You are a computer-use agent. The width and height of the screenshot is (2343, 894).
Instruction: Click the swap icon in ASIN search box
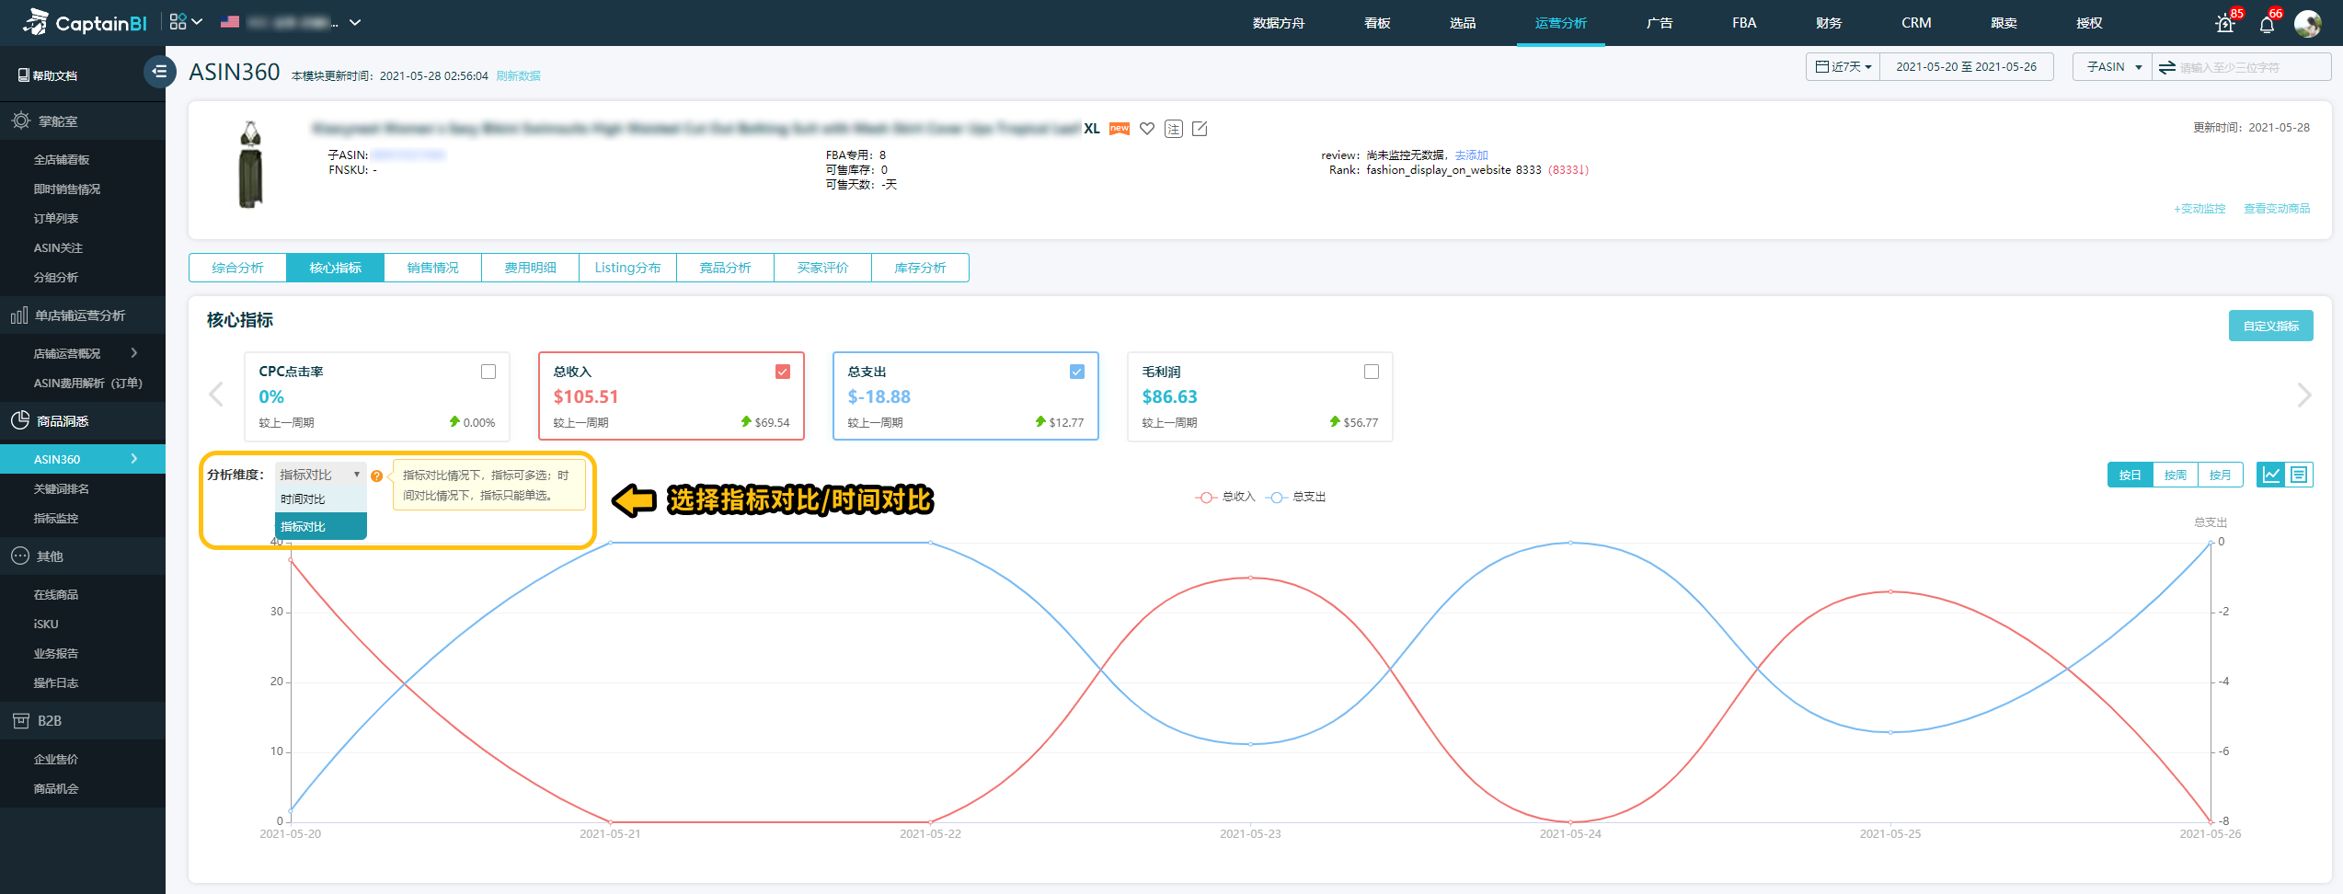2166,67
